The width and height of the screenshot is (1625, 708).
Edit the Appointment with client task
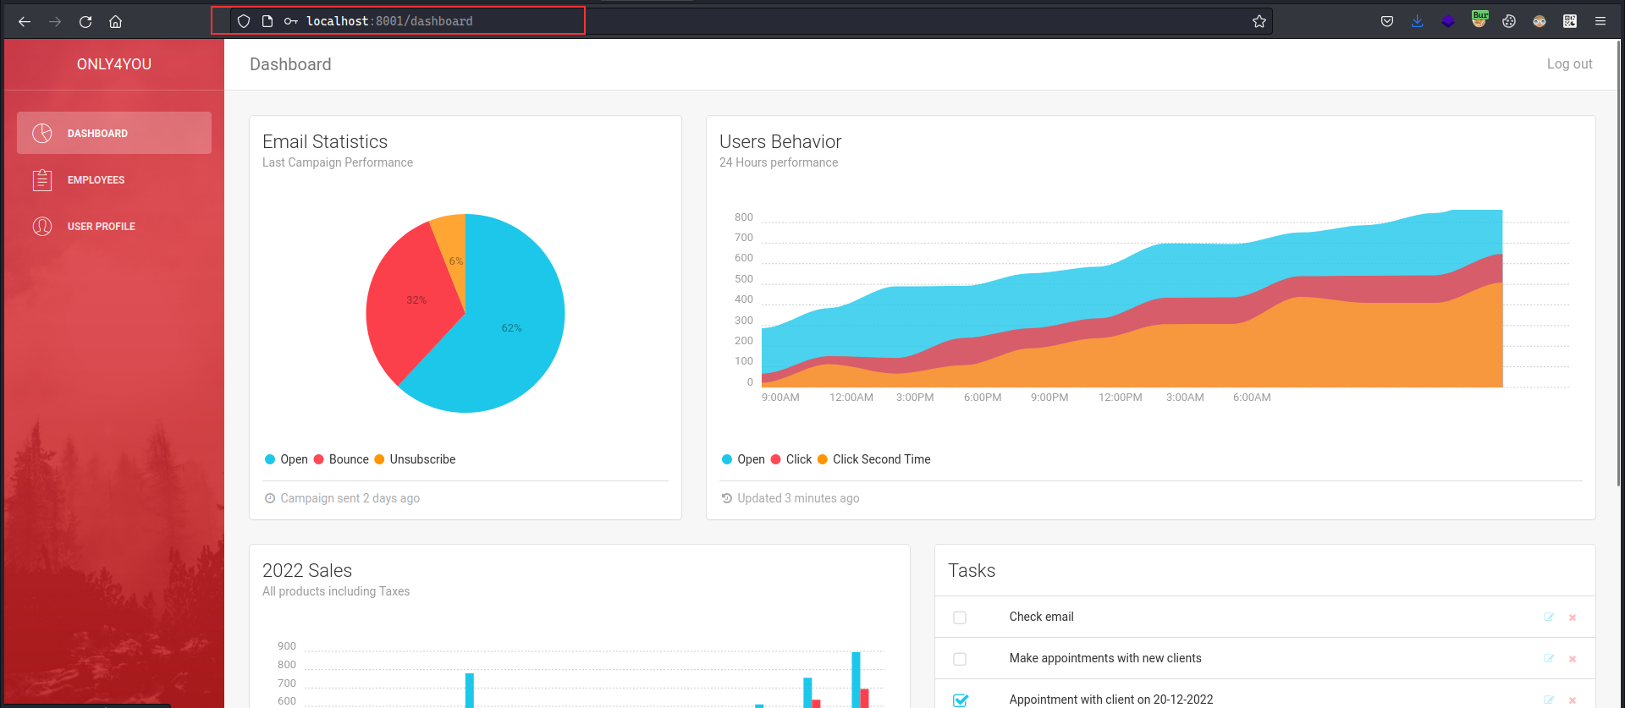[x=1549, y=700]
